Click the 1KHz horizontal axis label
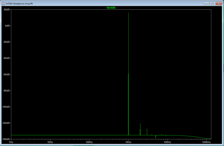 pyautogui.click(x=128, y=142)
